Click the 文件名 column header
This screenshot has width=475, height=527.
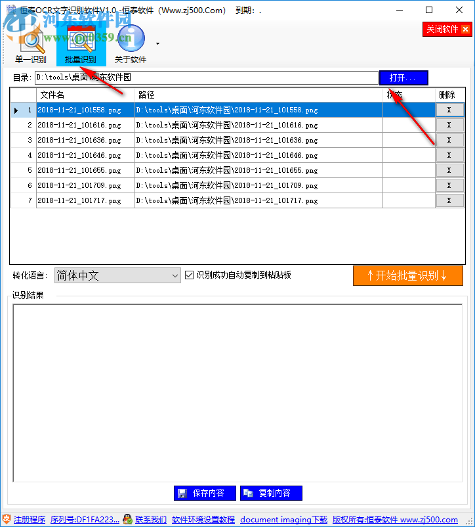point(85,95)
